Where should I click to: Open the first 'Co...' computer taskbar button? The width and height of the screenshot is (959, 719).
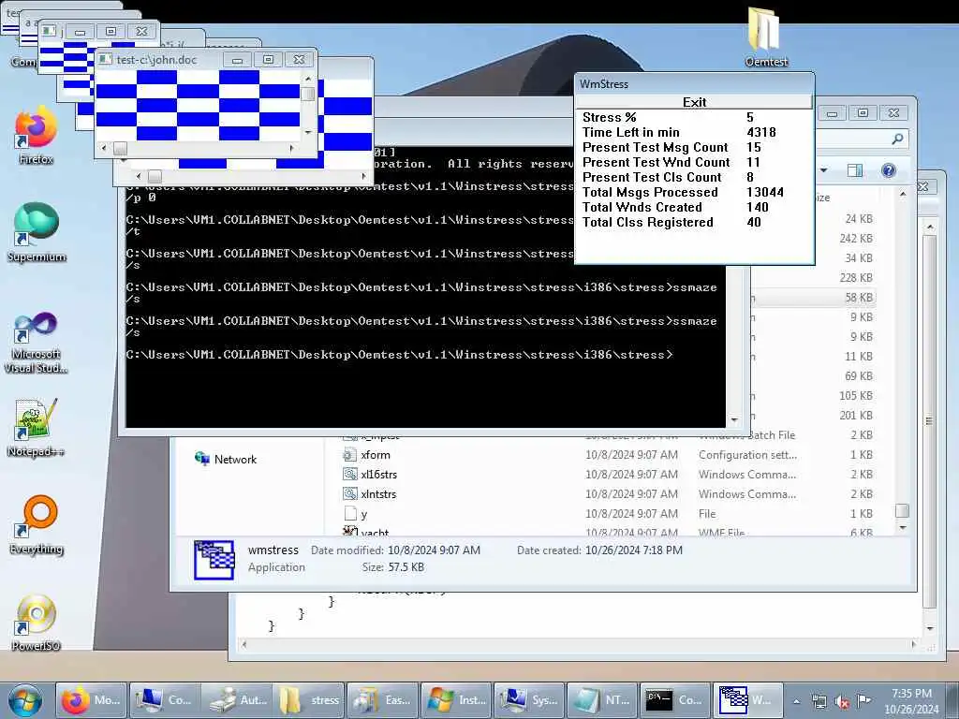pos(164,700)
